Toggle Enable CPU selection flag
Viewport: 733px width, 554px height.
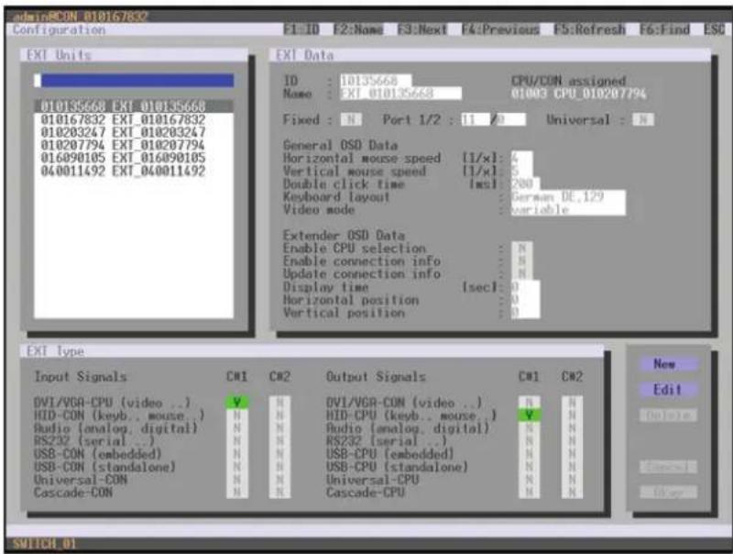point(521,248)
